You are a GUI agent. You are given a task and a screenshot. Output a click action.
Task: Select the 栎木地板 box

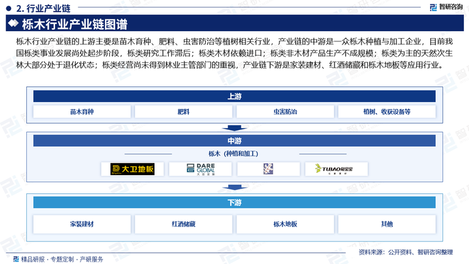coord(285,224)
